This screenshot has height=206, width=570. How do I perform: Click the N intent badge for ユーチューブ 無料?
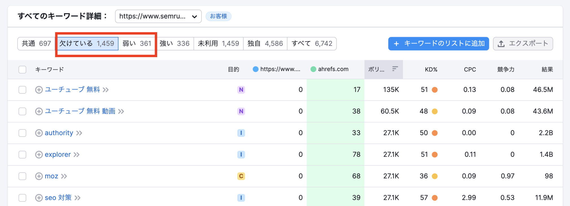(x=241, y=90)
